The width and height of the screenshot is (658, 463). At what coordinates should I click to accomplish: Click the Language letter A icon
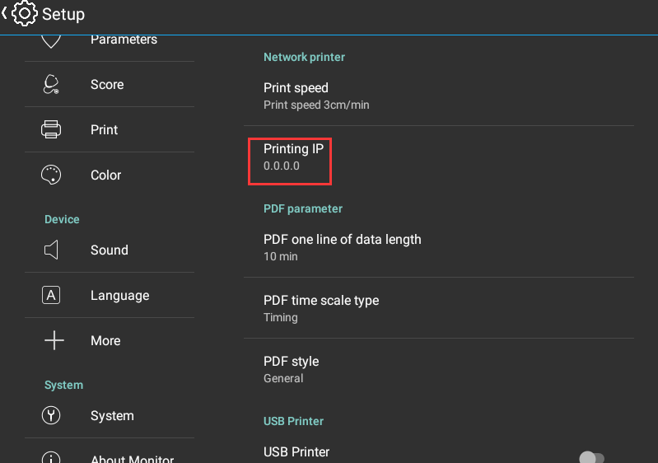coord(51,295)
